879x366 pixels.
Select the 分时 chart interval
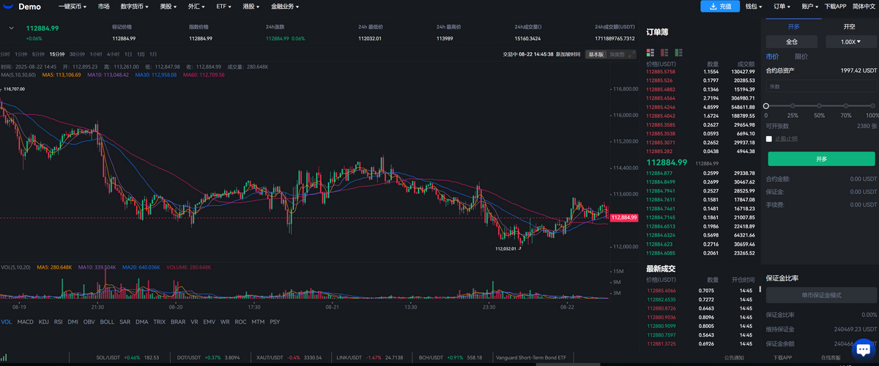click(x=5, y=54)
